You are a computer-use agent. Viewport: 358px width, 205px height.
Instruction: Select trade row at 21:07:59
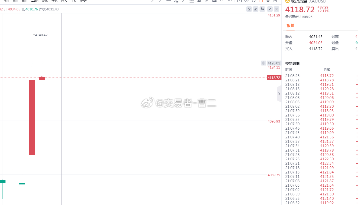322,111
